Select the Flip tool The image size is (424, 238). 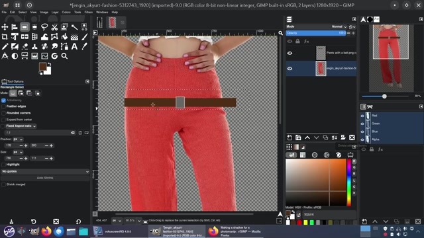point(25,37)
